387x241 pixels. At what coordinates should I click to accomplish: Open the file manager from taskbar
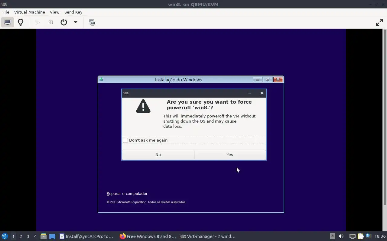[x=43, y=236]
